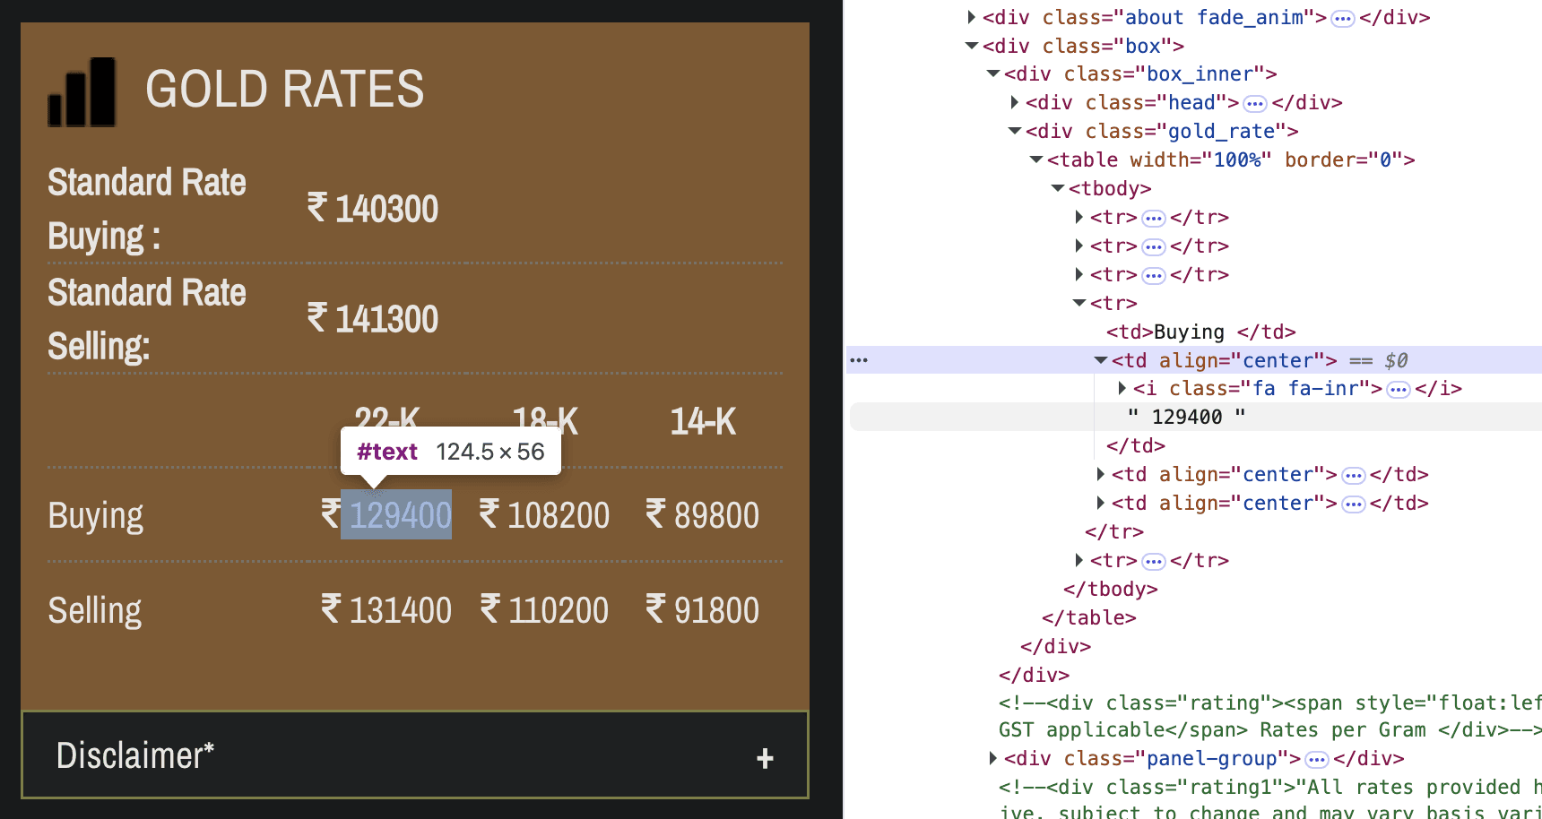Screen dimensions: 1542x819
Task: Click ellipsis badge inside the head div
Action: click(1255, 104)
